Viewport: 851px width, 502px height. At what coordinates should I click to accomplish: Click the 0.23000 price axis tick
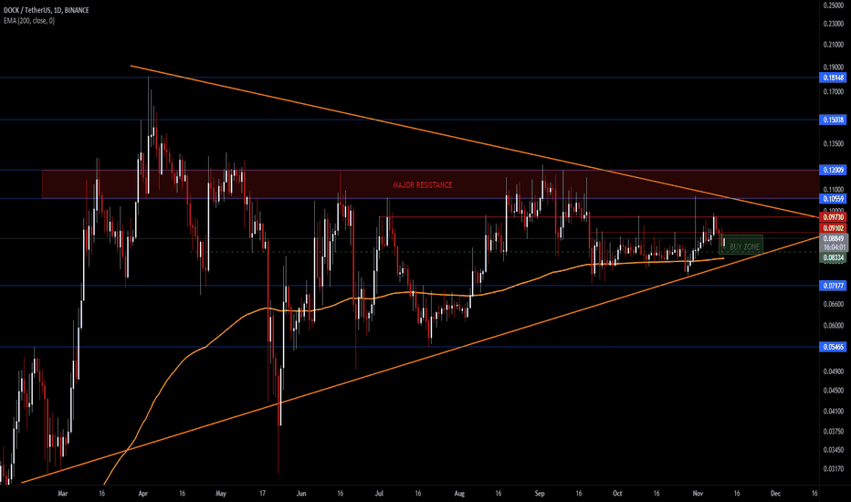833,24
